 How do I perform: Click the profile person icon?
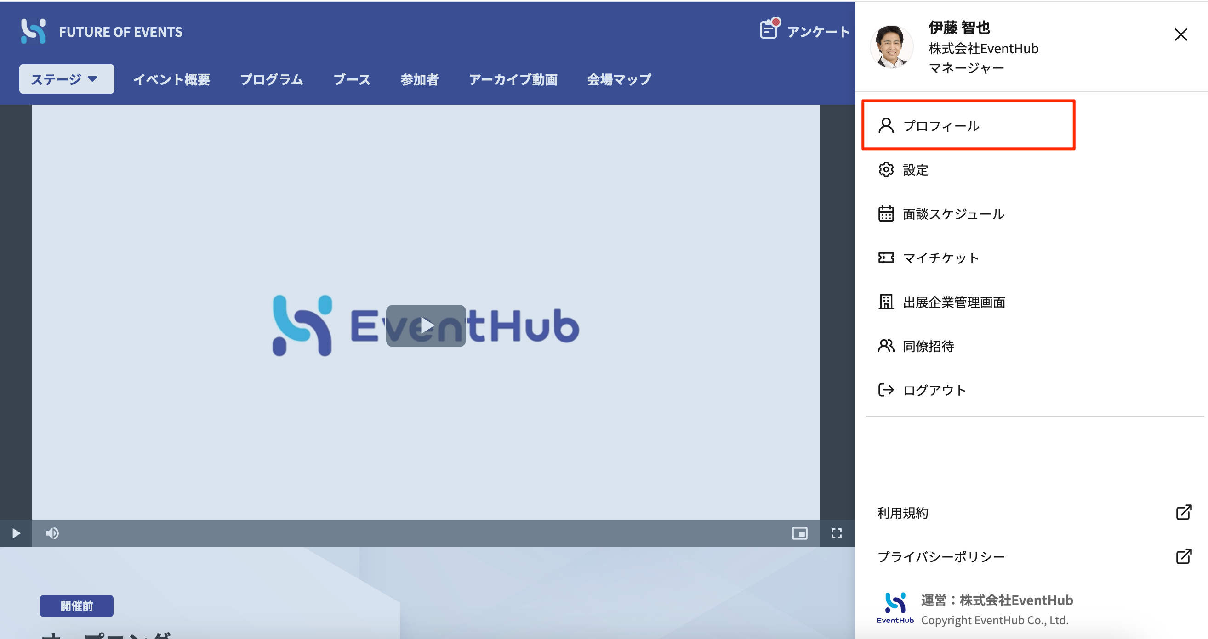pyautogui.click(x=885, y=126)
